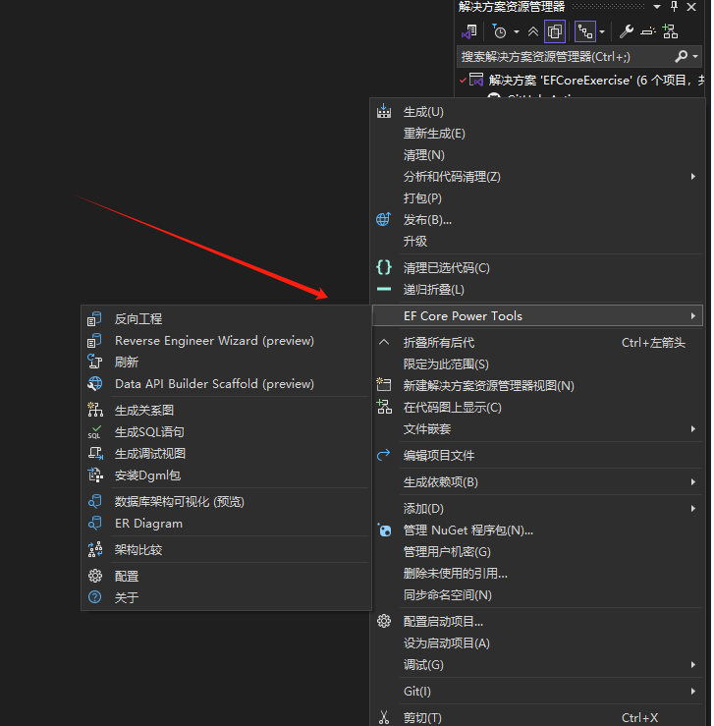Click the 生成调试视图 icon
This screenshot has width=714, height=726.
(x=95, y=453)
